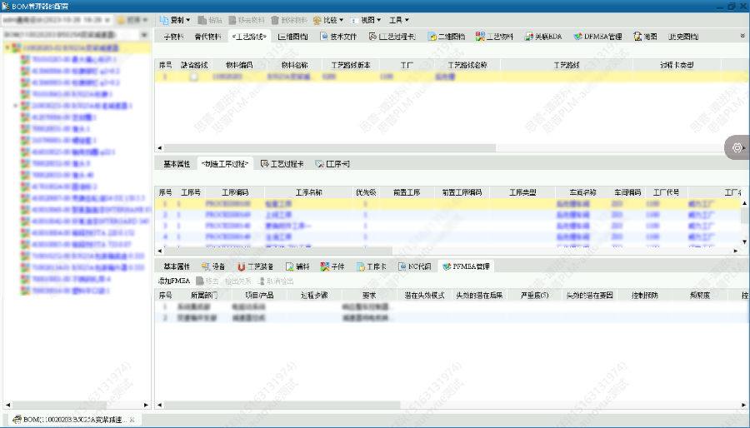Open 基本属性 tab in the middle panel
This screenshot has width=750, height=428.
[x=177, y=164]
